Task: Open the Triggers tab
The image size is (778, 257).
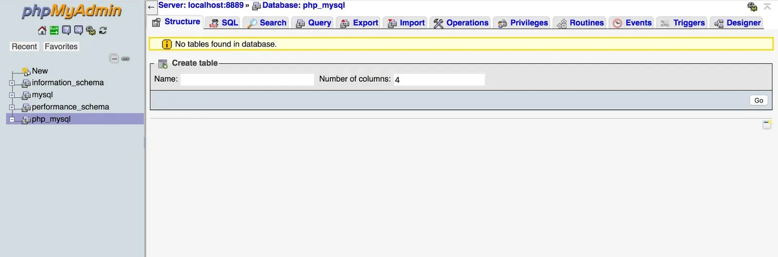Action: (682, 23)
